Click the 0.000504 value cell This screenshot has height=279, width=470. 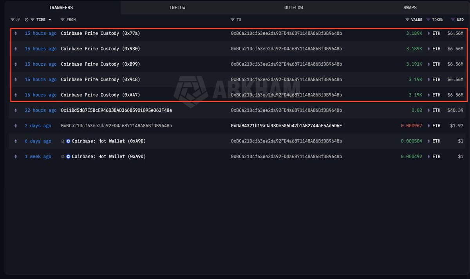point(411,141)
